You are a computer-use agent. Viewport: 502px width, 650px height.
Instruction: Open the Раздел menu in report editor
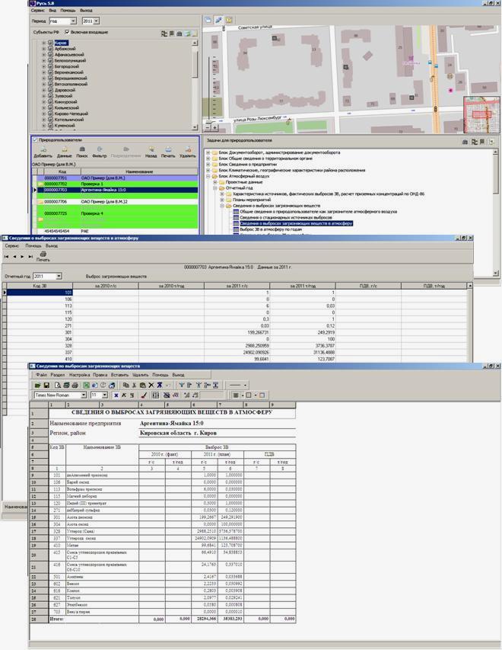tap(59, 375)
